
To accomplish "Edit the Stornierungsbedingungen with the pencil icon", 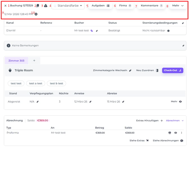I will tap(183, 23).
